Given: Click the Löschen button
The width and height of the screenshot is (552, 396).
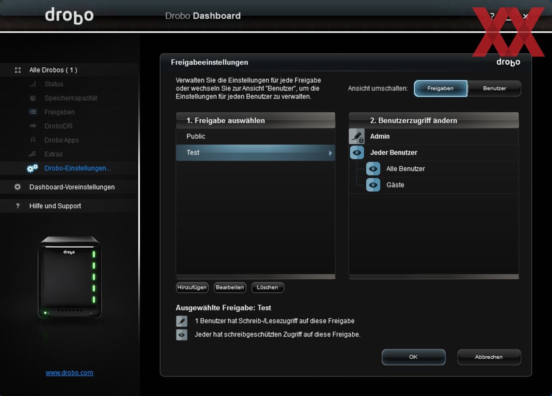Looking at the screenshot, I should coord(267,287).
